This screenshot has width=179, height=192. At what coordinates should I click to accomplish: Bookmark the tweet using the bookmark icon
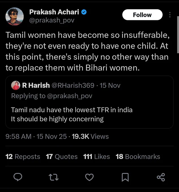pyautogui.click(x=125, y=177)
